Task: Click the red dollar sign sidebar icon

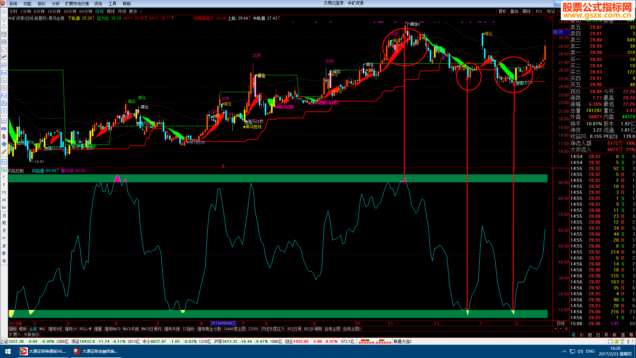Action: (x=4, y=136)
